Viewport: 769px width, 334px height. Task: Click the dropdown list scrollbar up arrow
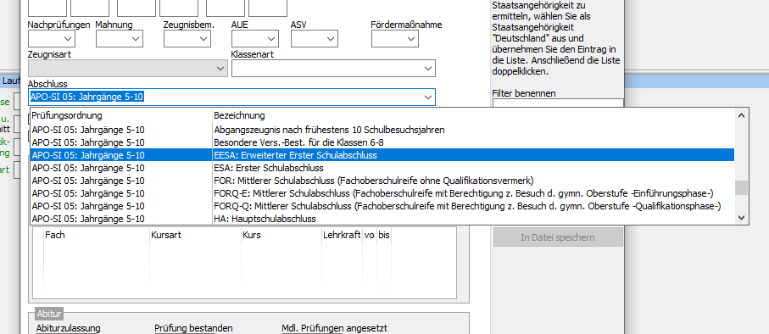(741, 116)
